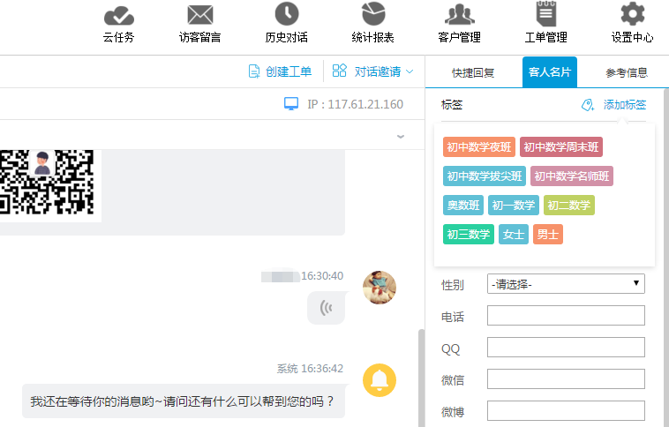The height and width of the screenshot is (427, 669).
Task: Select the 初二数学 green tag
Action: (568, 206)
